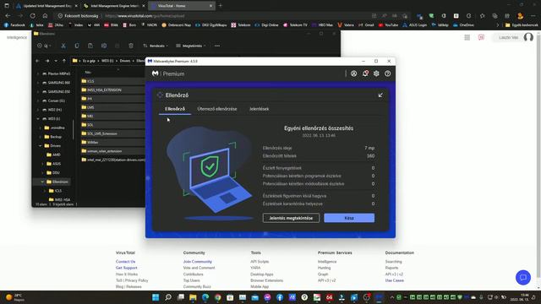Open the Megtekintés view dropdown
541x304 pixels.
click(x=191, y=46)
